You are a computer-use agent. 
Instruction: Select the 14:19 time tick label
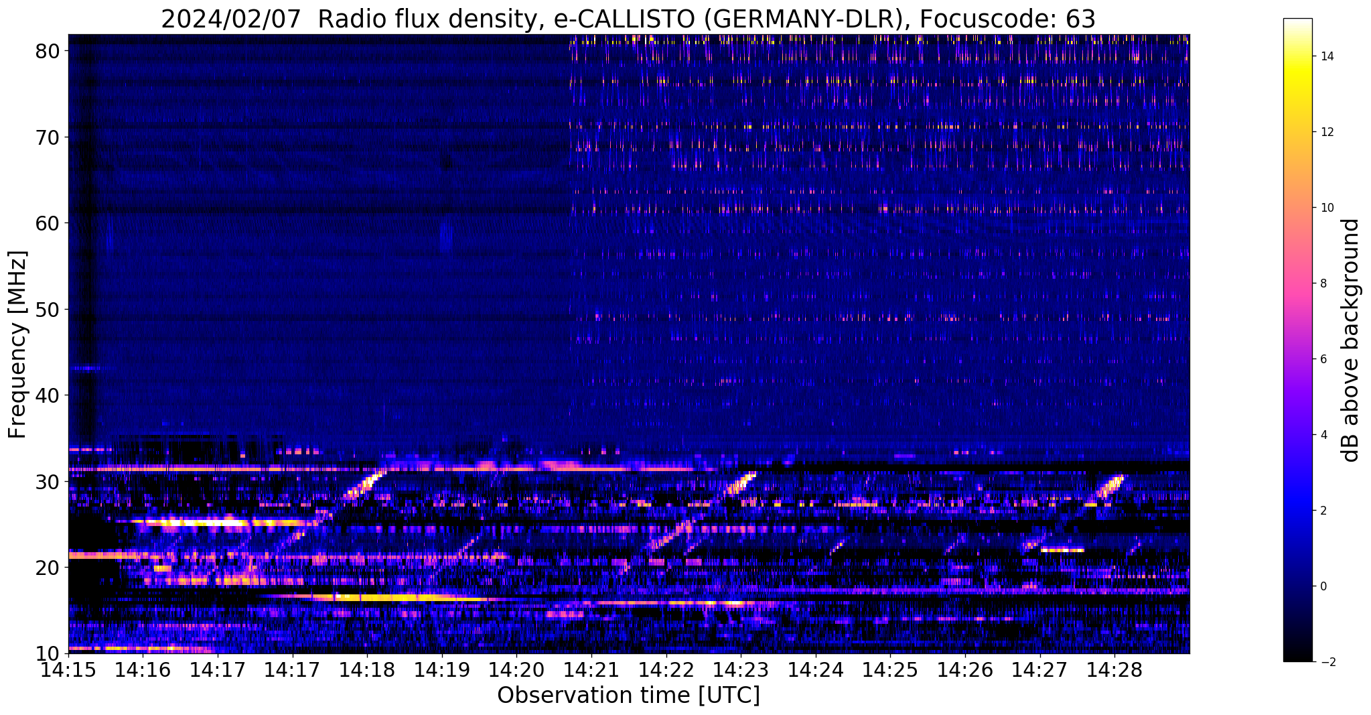click(x=442, y=670)
